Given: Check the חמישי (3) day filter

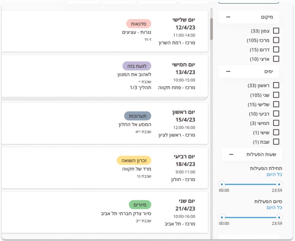Looking at the screenshot, I should pos(276,123).
